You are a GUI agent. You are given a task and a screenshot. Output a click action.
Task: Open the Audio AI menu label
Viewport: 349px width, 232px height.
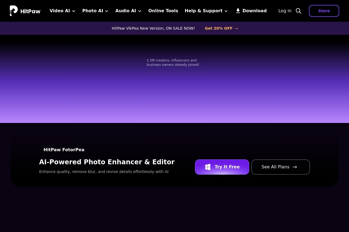click(126, 11)
